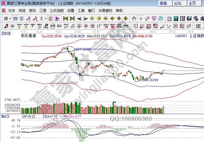Open the 江恩 menu
204x142 pixels.
click(43, 10)
